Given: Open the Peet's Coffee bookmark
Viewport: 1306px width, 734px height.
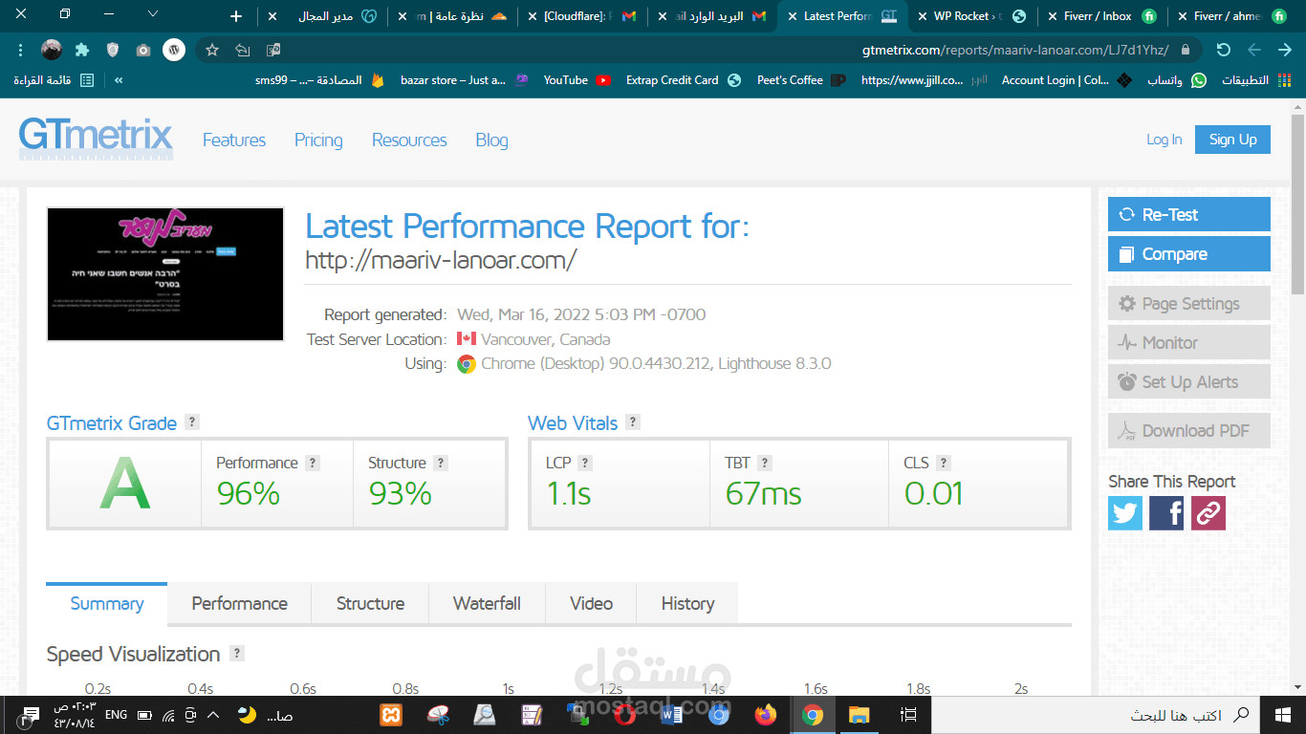Looking at the screenshot, I should [801, 80].
